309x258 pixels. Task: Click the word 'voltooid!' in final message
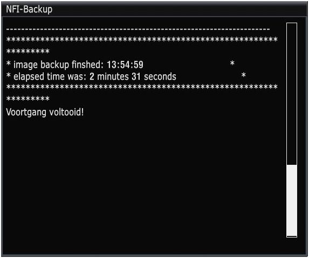[66, 112]
